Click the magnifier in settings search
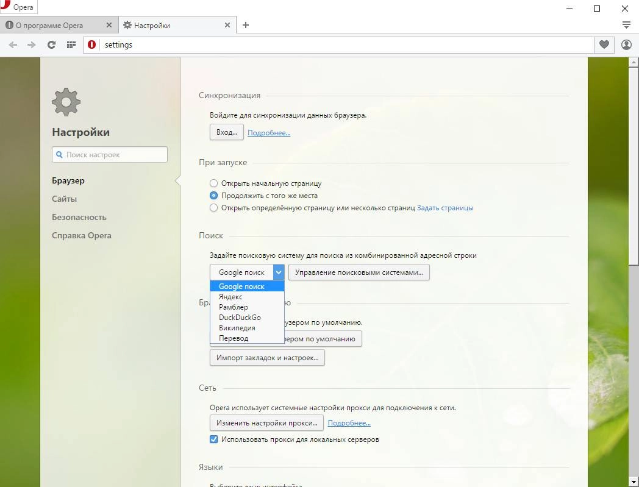 pyautogui.click(x=59, y=155)
